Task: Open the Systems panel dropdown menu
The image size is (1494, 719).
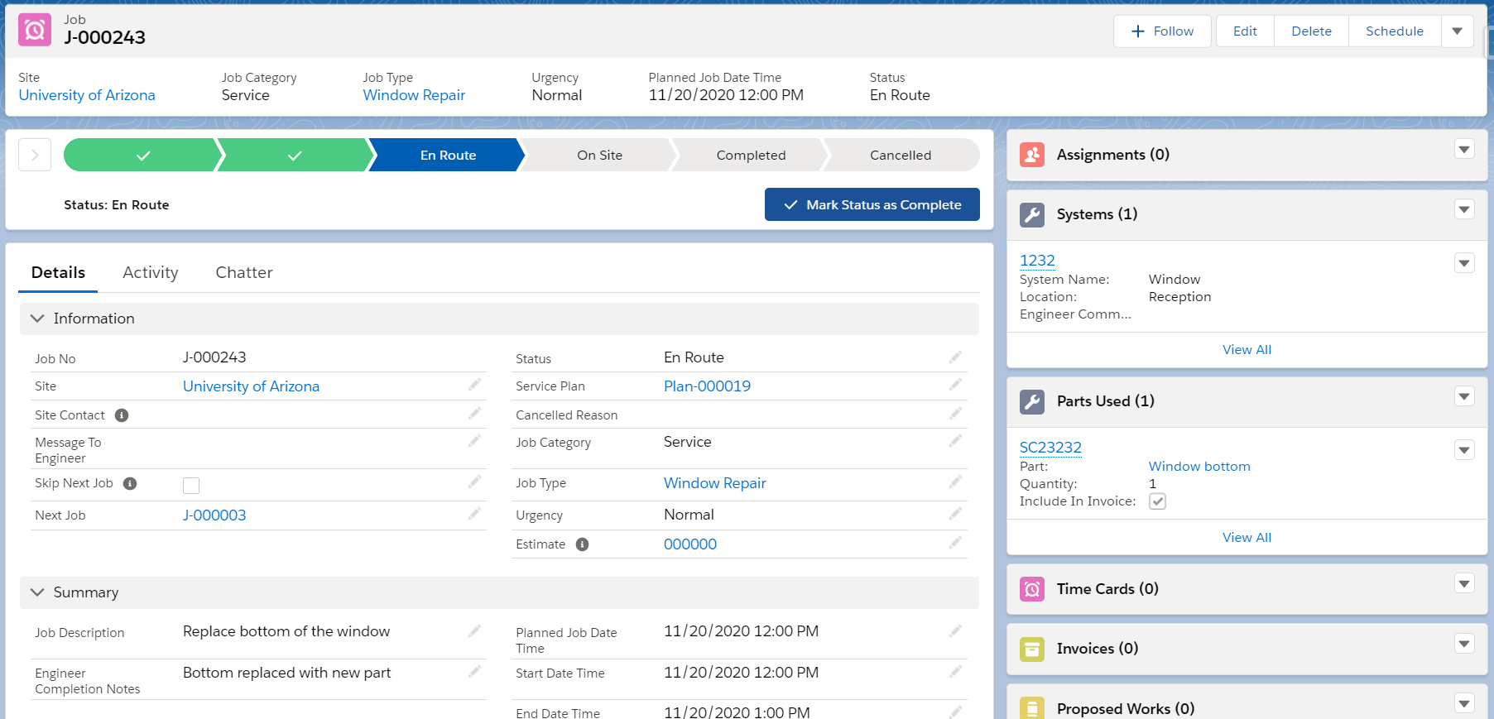Action: pos(1464,209)
